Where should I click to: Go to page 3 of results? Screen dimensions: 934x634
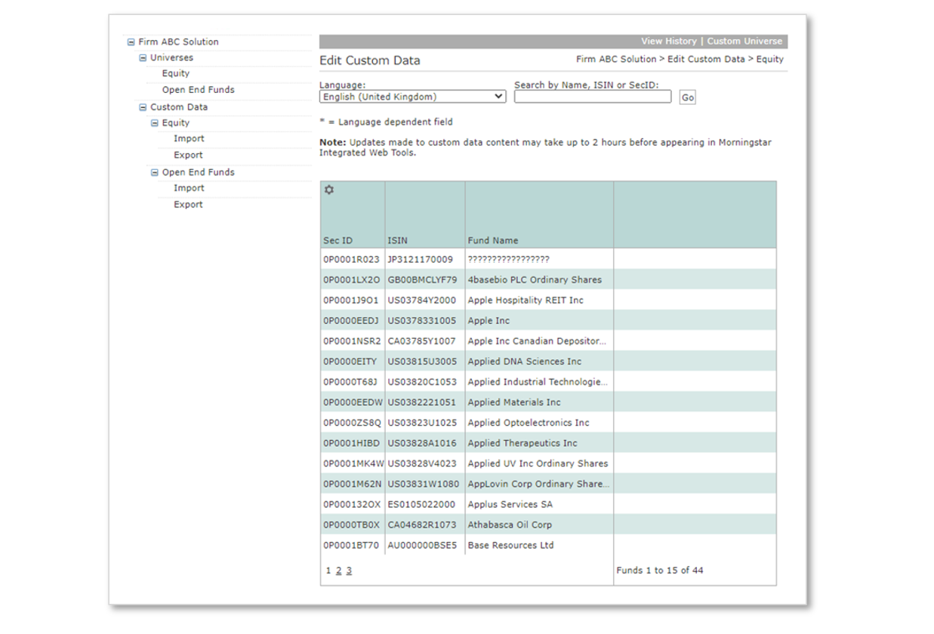pyautogui.click(x=349, y=571)
